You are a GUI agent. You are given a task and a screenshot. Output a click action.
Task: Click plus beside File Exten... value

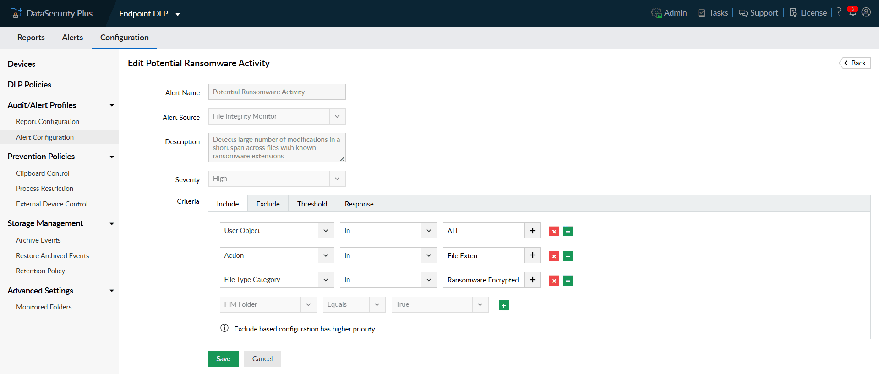coord(532,255)
